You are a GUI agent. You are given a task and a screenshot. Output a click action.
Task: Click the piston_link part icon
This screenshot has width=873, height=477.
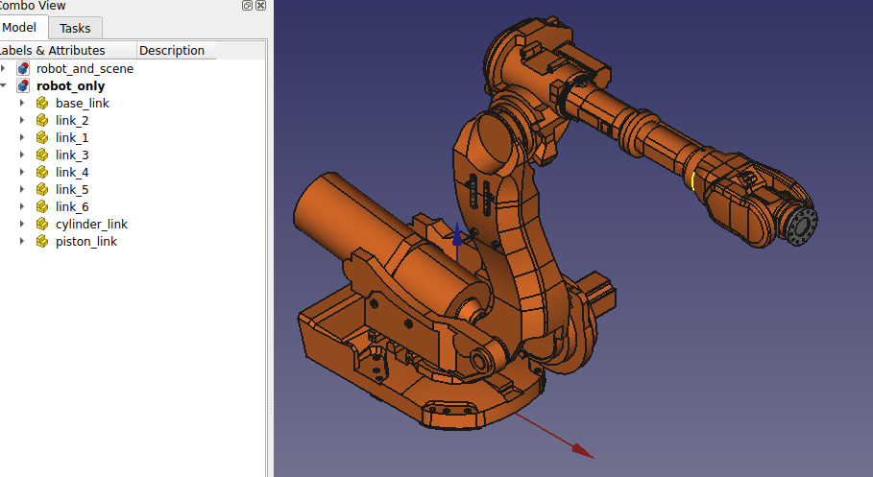click(41, 242)
